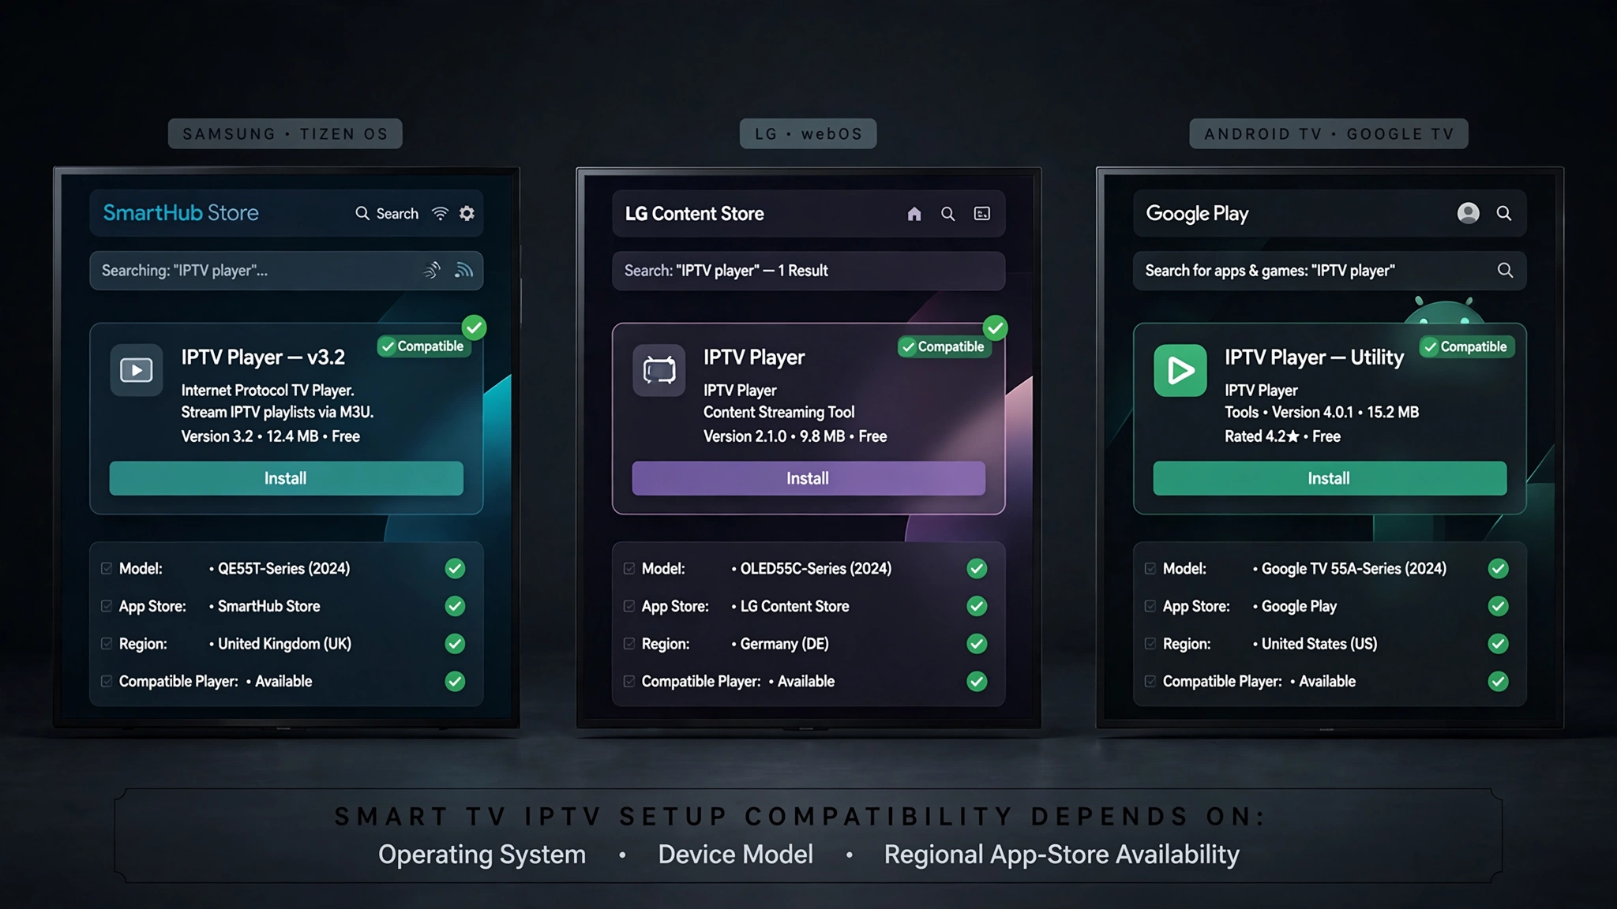The image size is (1617, 909).
Task: Install IPTV Player v3.2 on Samsung
Action: click(x=286, y=478)
